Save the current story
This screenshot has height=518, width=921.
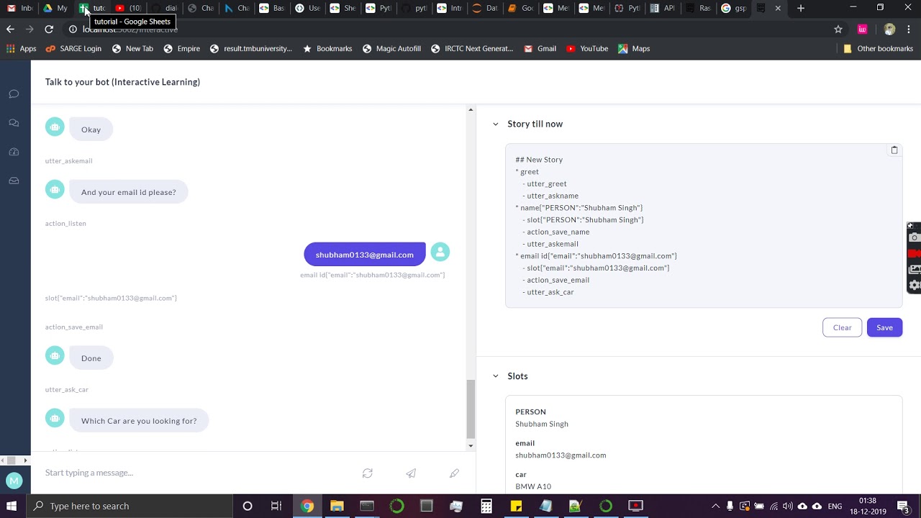(884, 327)
